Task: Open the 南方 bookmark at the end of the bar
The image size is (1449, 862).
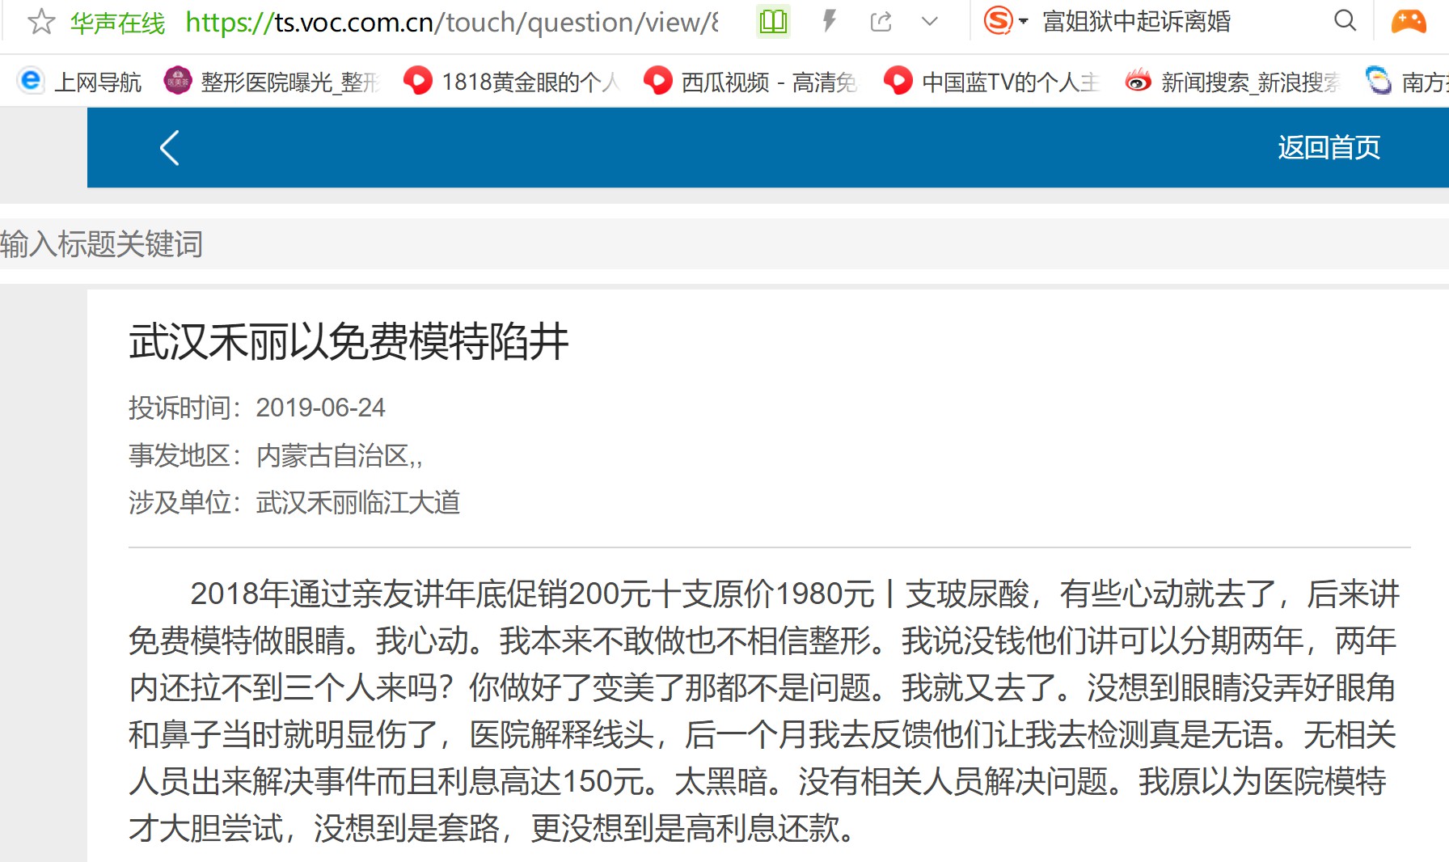Action: pos(1407,82)
